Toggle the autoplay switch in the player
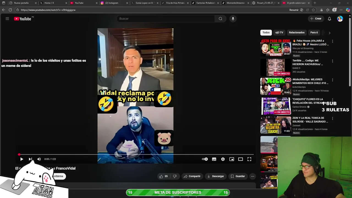 click(x=205, y=159)
